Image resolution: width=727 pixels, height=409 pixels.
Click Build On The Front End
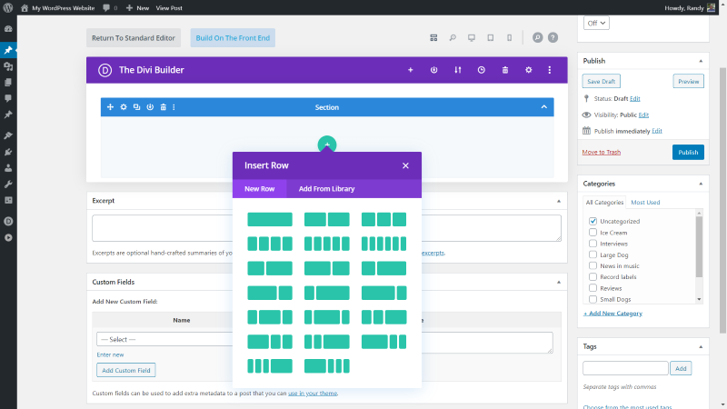pyautogui.click(x=233, y=38)
